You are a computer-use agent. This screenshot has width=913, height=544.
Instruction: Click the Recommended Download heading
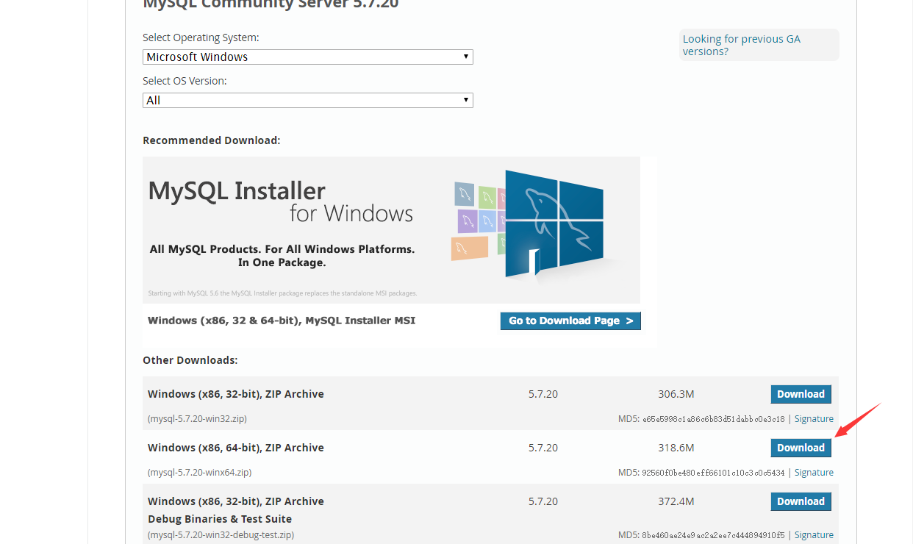[x=212, y=140]
